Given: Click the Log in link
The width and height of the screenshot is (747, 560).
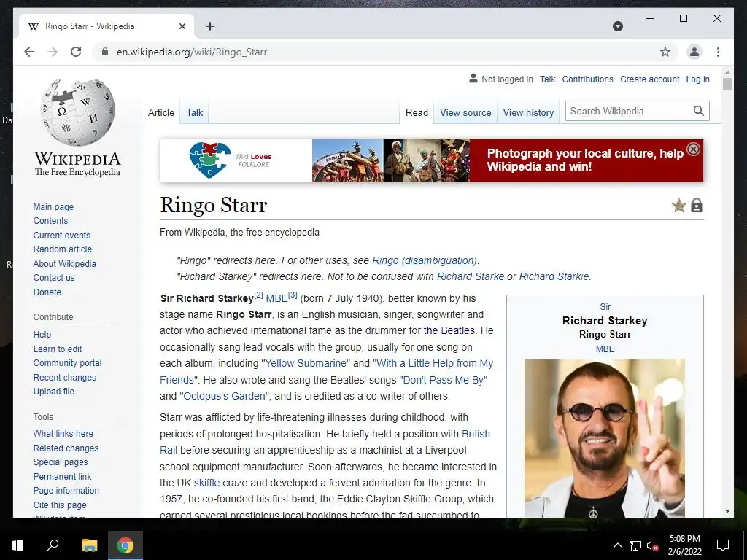Looking at the screenshot, I should coord(697,79).
